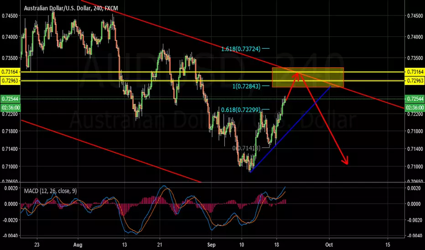
Task: Click the 10 date label on time axis
Action: [x=242, y=245]
